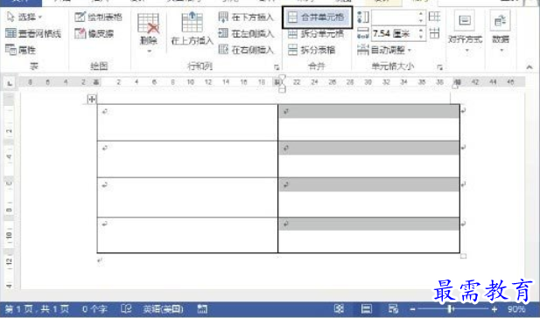The image size is (540, 318).
Task: Switch to read mode view
Action: tap(339, 309)
